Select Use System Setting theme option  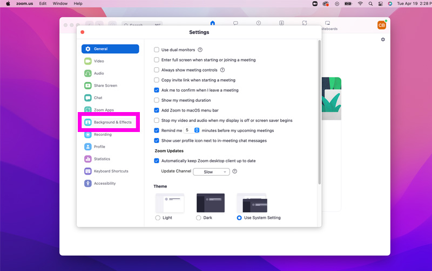click(239, 218)
